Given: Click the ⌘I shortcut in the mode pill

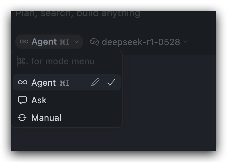Looking at the screenshot, I should point(65,42).
